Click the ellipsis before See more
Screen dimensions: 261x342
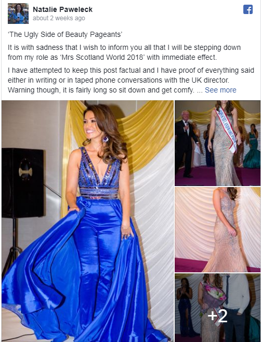point(200,90)
